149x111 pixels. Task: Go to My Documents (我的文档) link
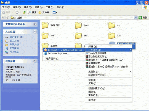tap(14, 41)
